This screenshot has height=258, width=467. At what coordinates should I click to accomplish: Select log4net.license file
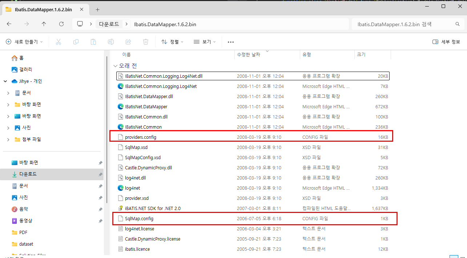pos(253,229)
